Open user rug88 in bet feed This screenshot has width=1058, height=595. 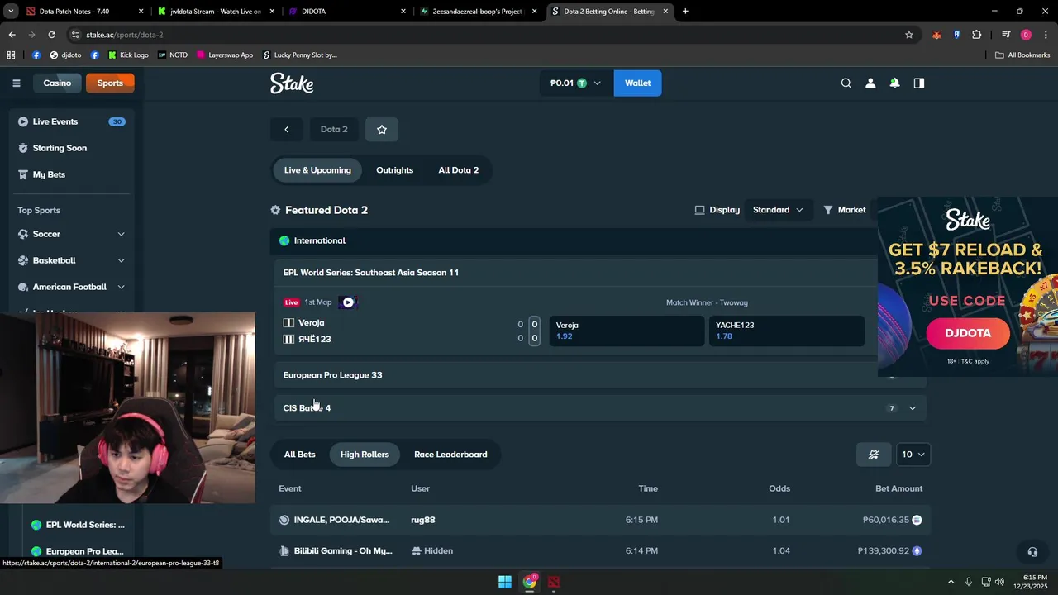click(423, 520)
